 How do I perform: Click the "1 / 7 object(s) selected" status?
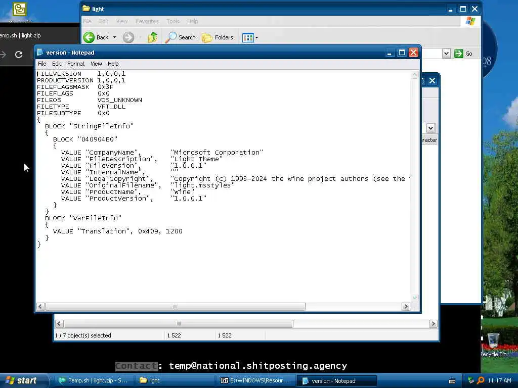[83, 335]
